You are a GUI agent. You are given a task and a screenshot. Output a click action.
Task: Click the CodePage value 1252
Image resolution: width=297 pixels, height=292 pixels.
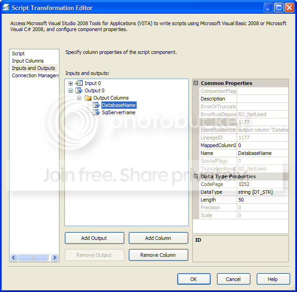263,184
